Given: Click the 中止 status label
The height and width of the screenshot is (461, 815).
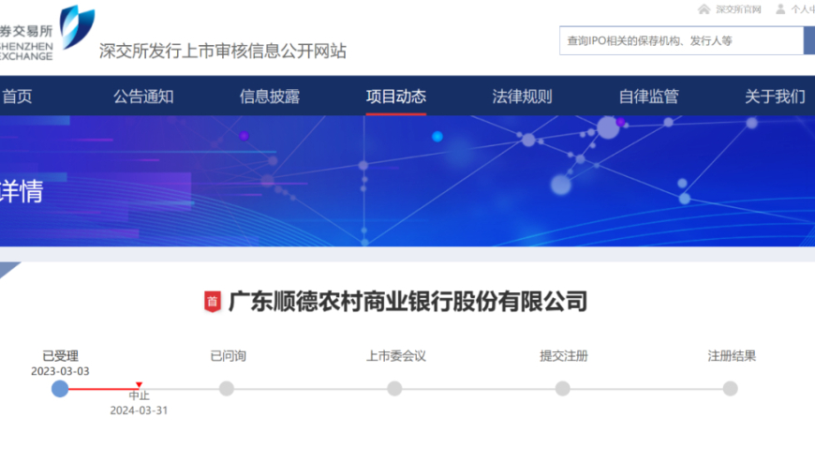Looking at the screenshot, I should pos(139,395).
